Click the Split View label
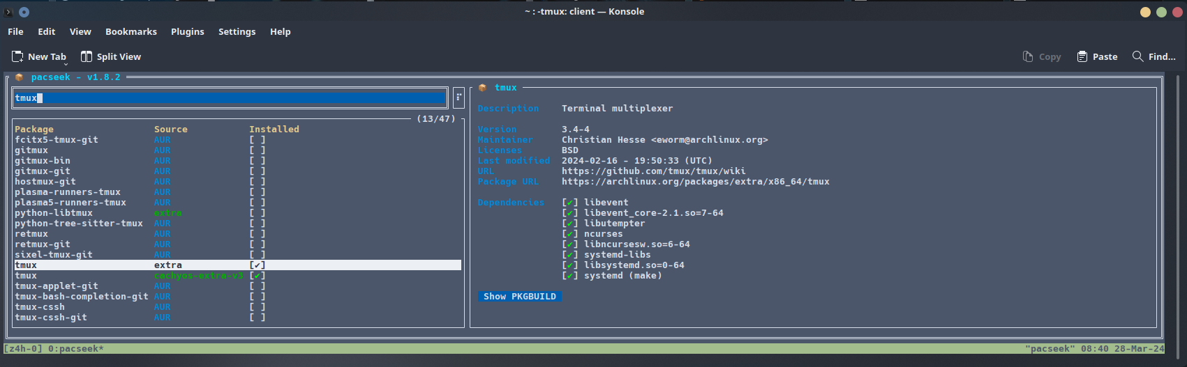This screenshot has width=1187, height=367. pos(119,57)
